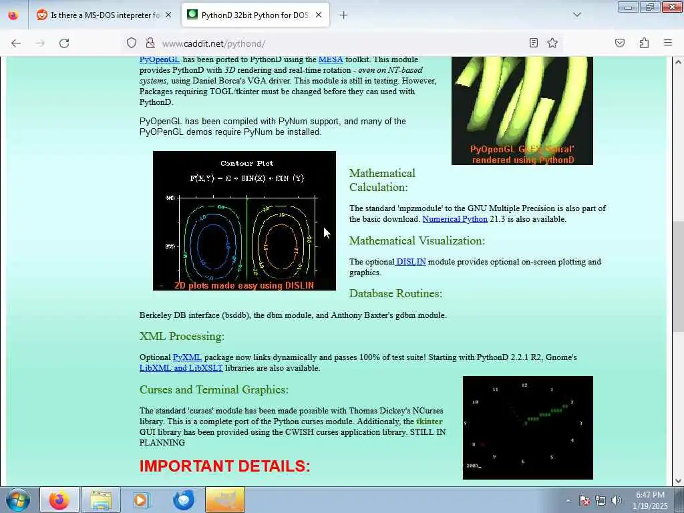
Task: Go back to the previous page
Action: [16, 43]
